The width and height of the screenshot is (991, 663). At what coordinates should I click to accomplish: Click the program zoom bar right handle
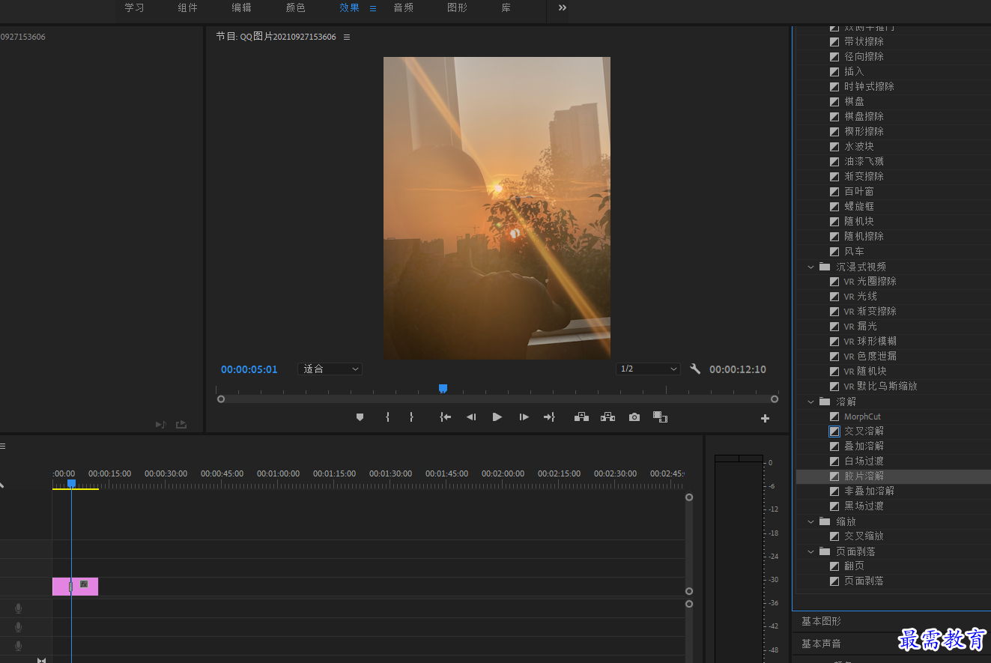(775, 399)
